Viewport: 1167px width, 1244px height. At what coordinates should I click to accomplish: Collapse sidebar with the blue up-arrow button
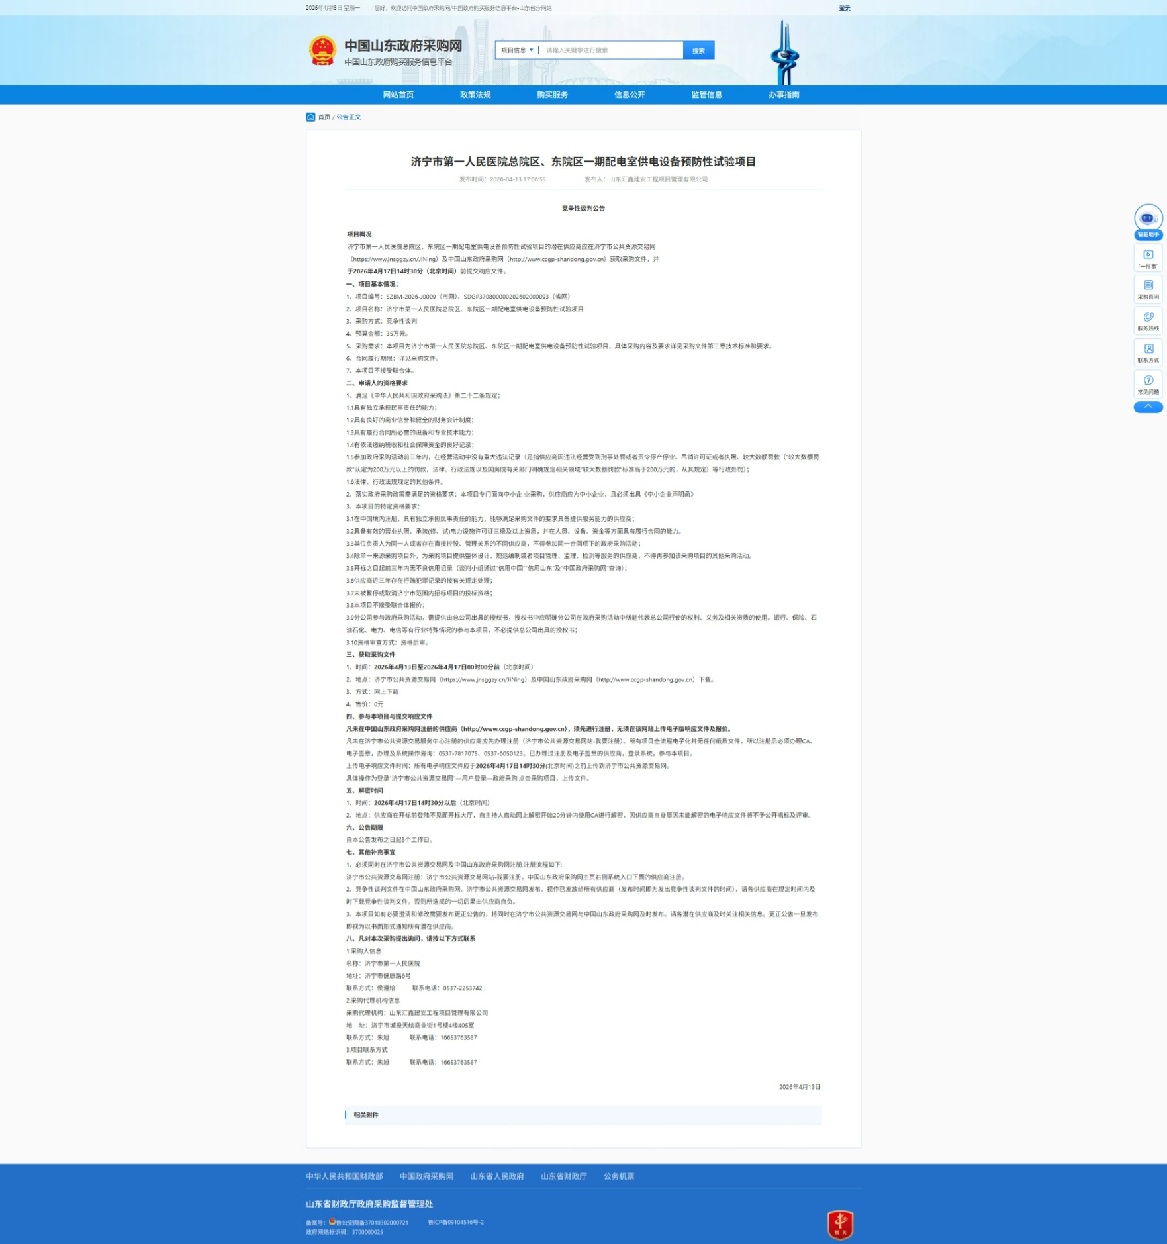point(1148,407)
